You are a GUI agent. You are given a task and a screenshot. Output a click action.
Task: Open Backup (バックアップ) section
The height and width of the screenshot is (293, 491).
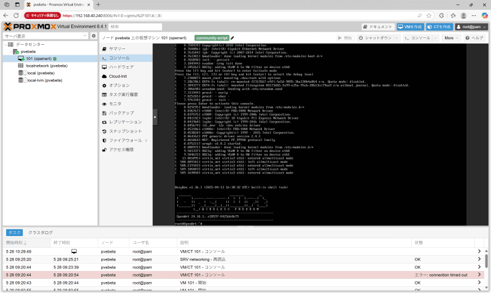coord(121,113)
